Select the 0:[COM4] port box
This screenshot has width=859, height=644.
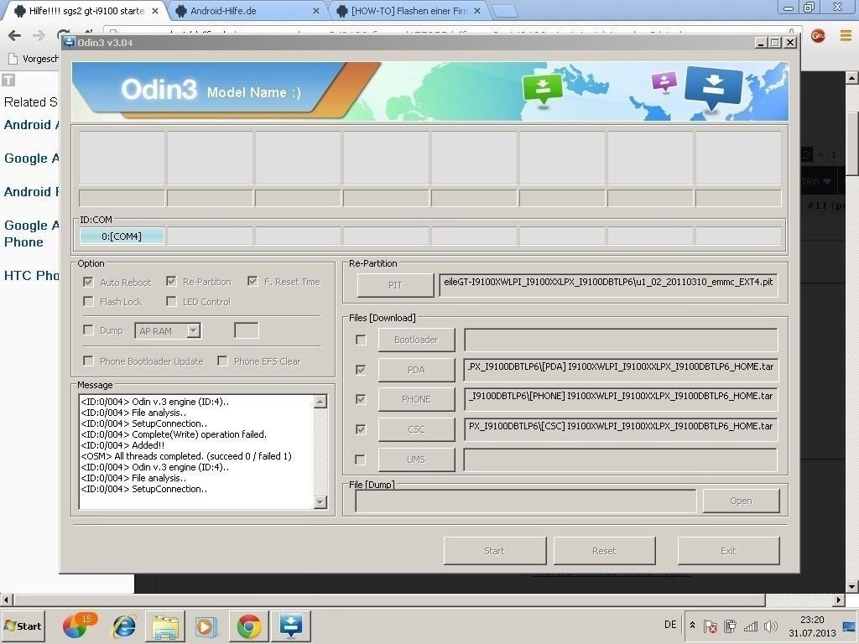[121, 236]
